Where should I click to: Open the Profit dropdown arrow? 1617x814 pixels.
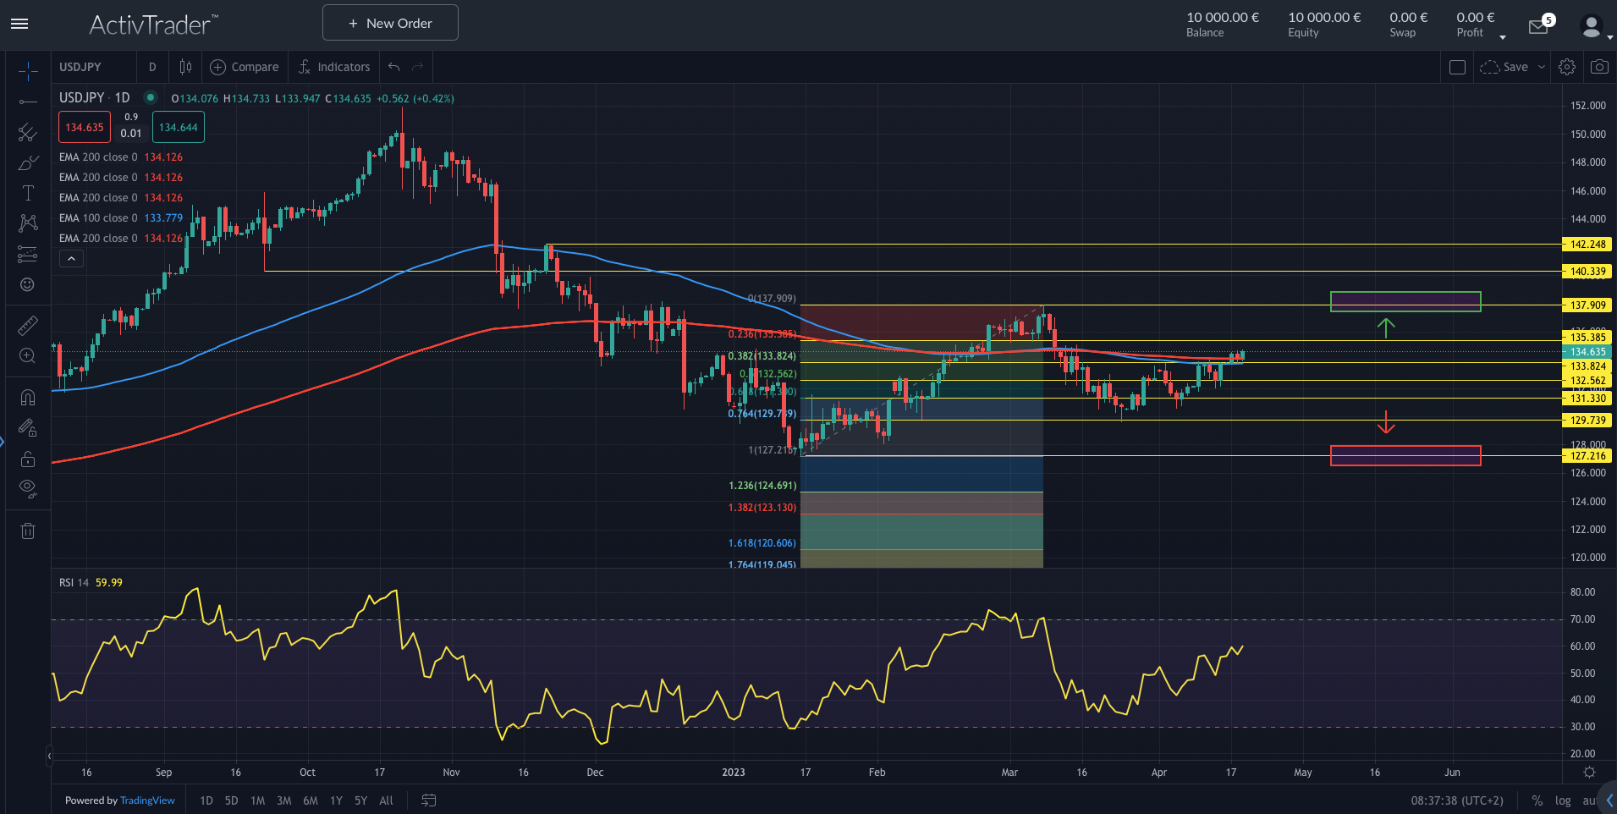tap(1504, 36)
